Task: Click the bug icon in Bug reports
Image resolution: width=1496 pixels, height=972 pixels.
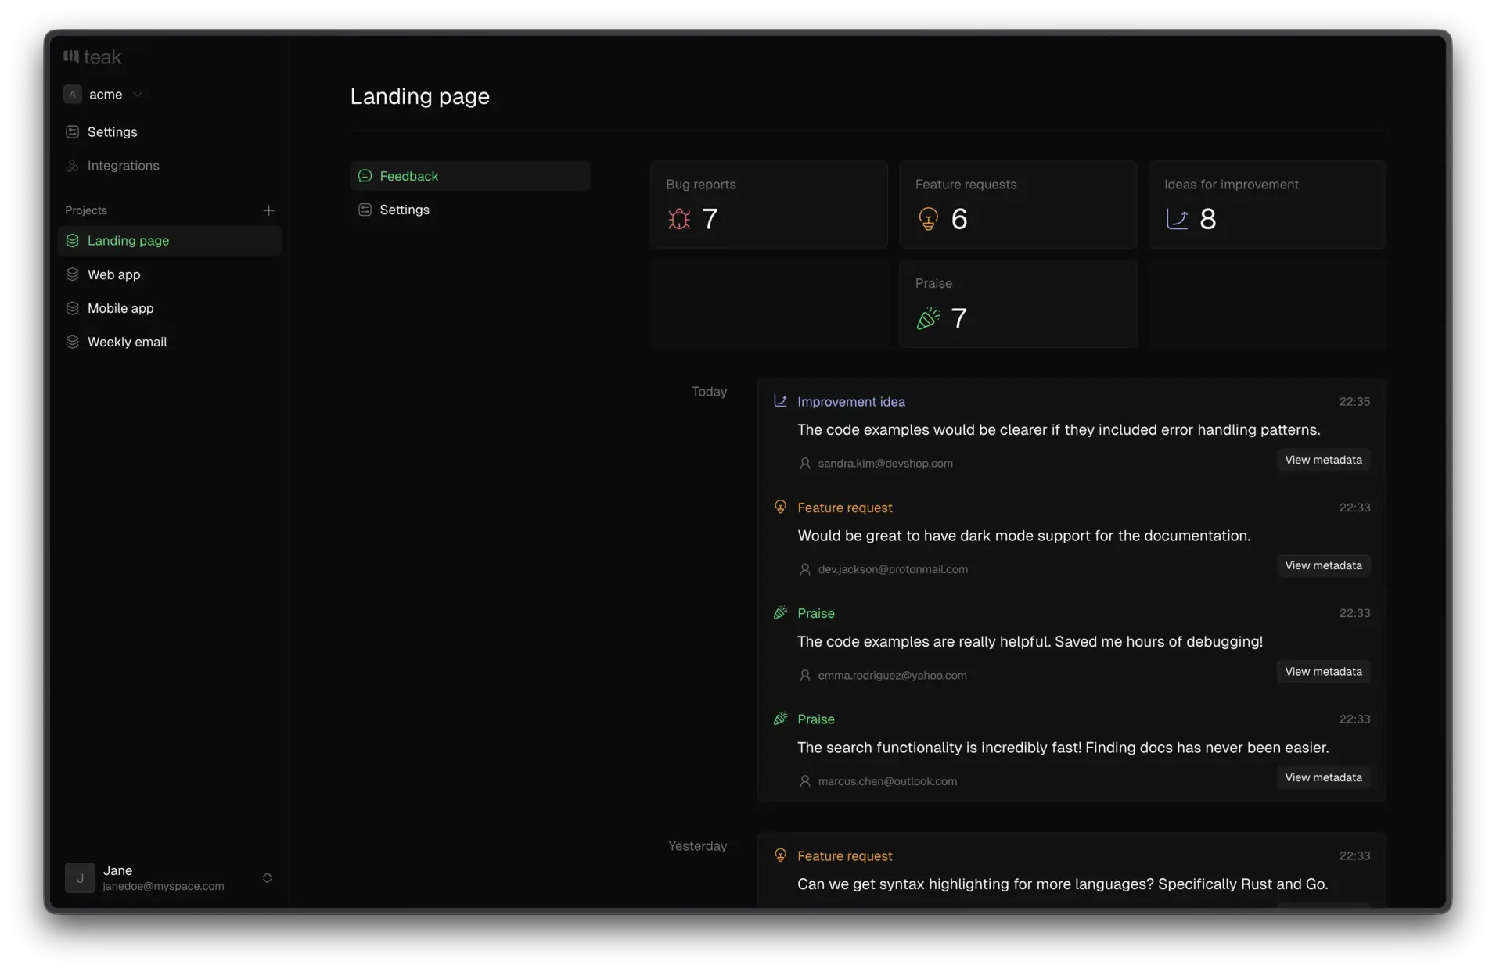Action: pos(679,219)
